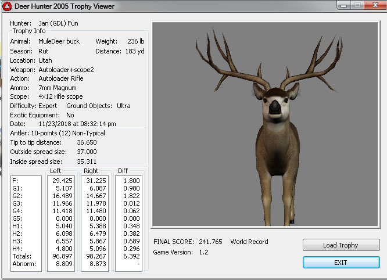Click difficulty value 'Expert'

coord(48,106)
